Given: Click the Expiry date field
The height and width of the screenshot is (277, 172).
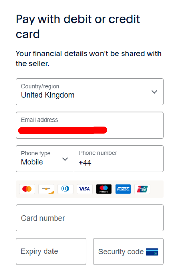Looking at the screenshot, I should point(51,251).
